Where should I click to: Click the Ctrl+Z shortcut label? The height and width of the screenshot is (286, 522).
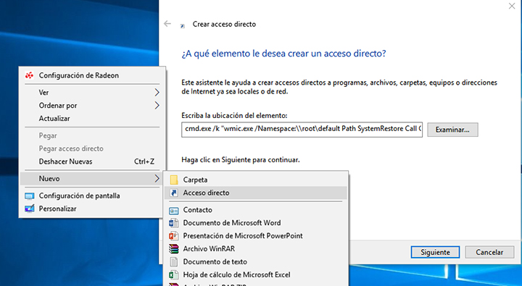pos(144,161)
